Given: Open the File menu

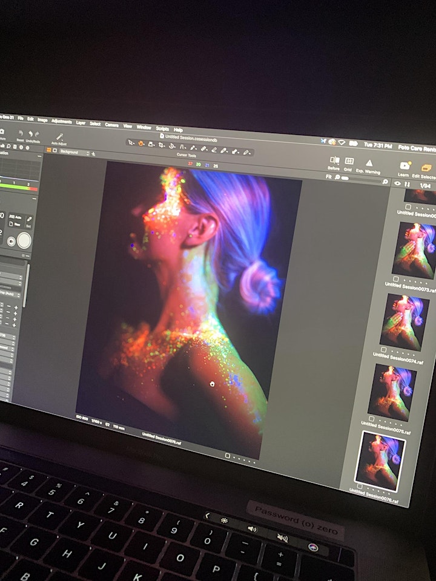Looking at the screenshot, I should [x=21, y=118].
